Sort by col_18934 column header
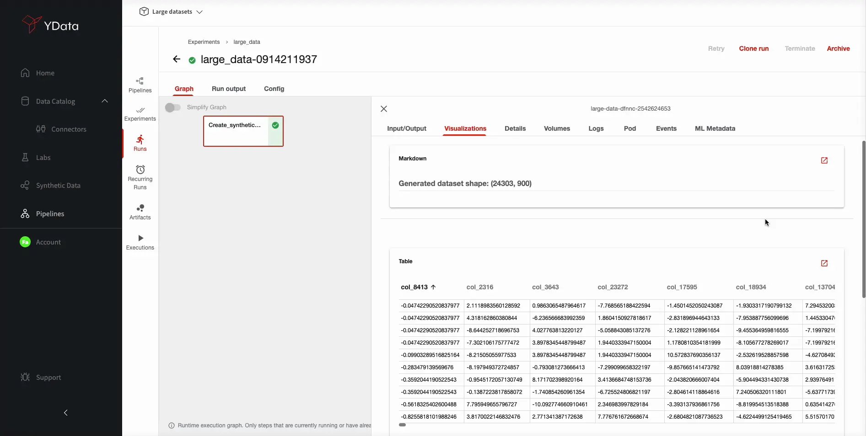 751,287
